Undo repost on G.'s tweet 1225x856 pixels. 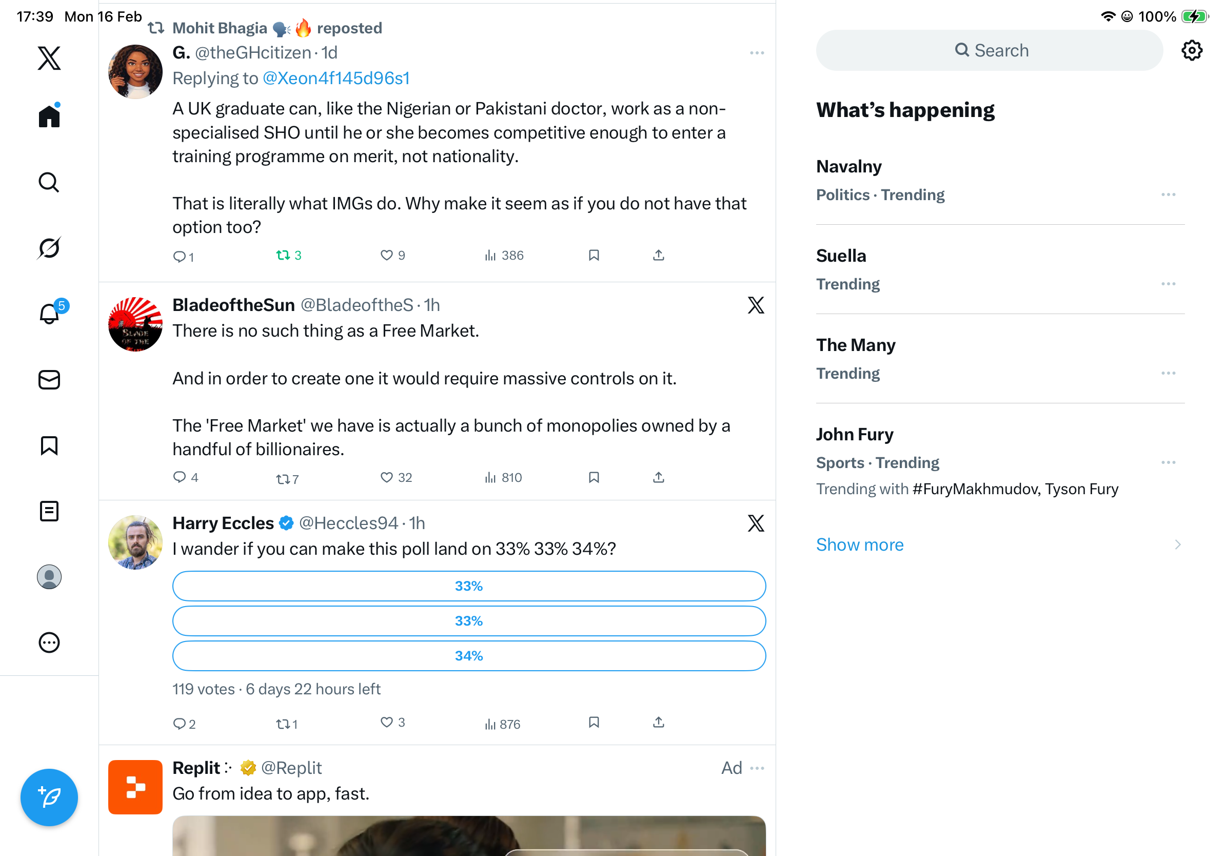(288, 256)
